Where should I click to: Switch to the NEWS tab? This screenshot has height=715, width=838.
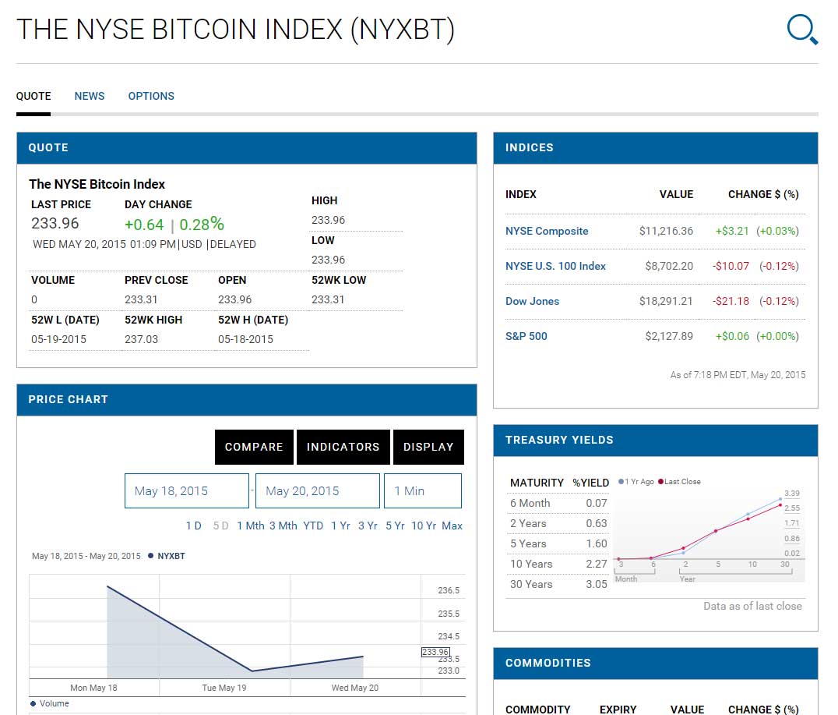pos(90,97)
